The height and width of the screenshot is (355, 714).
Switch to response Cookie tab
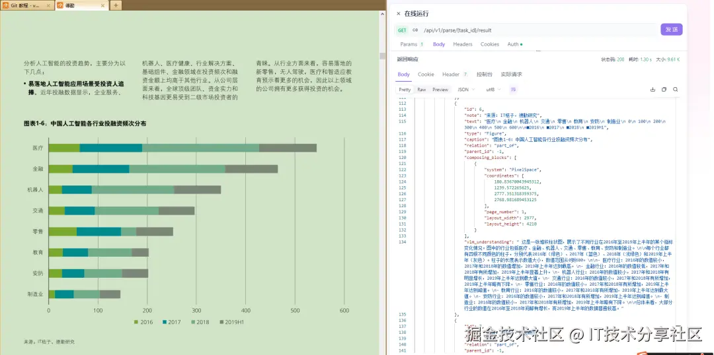click(x=426, y=74)
